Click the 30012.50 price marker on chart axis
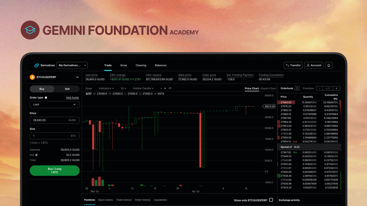 click(269, 106)
